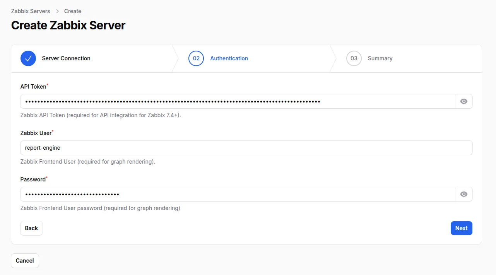Focus the API Token input field
Screen dimensions: 496x275
[238, 101]
